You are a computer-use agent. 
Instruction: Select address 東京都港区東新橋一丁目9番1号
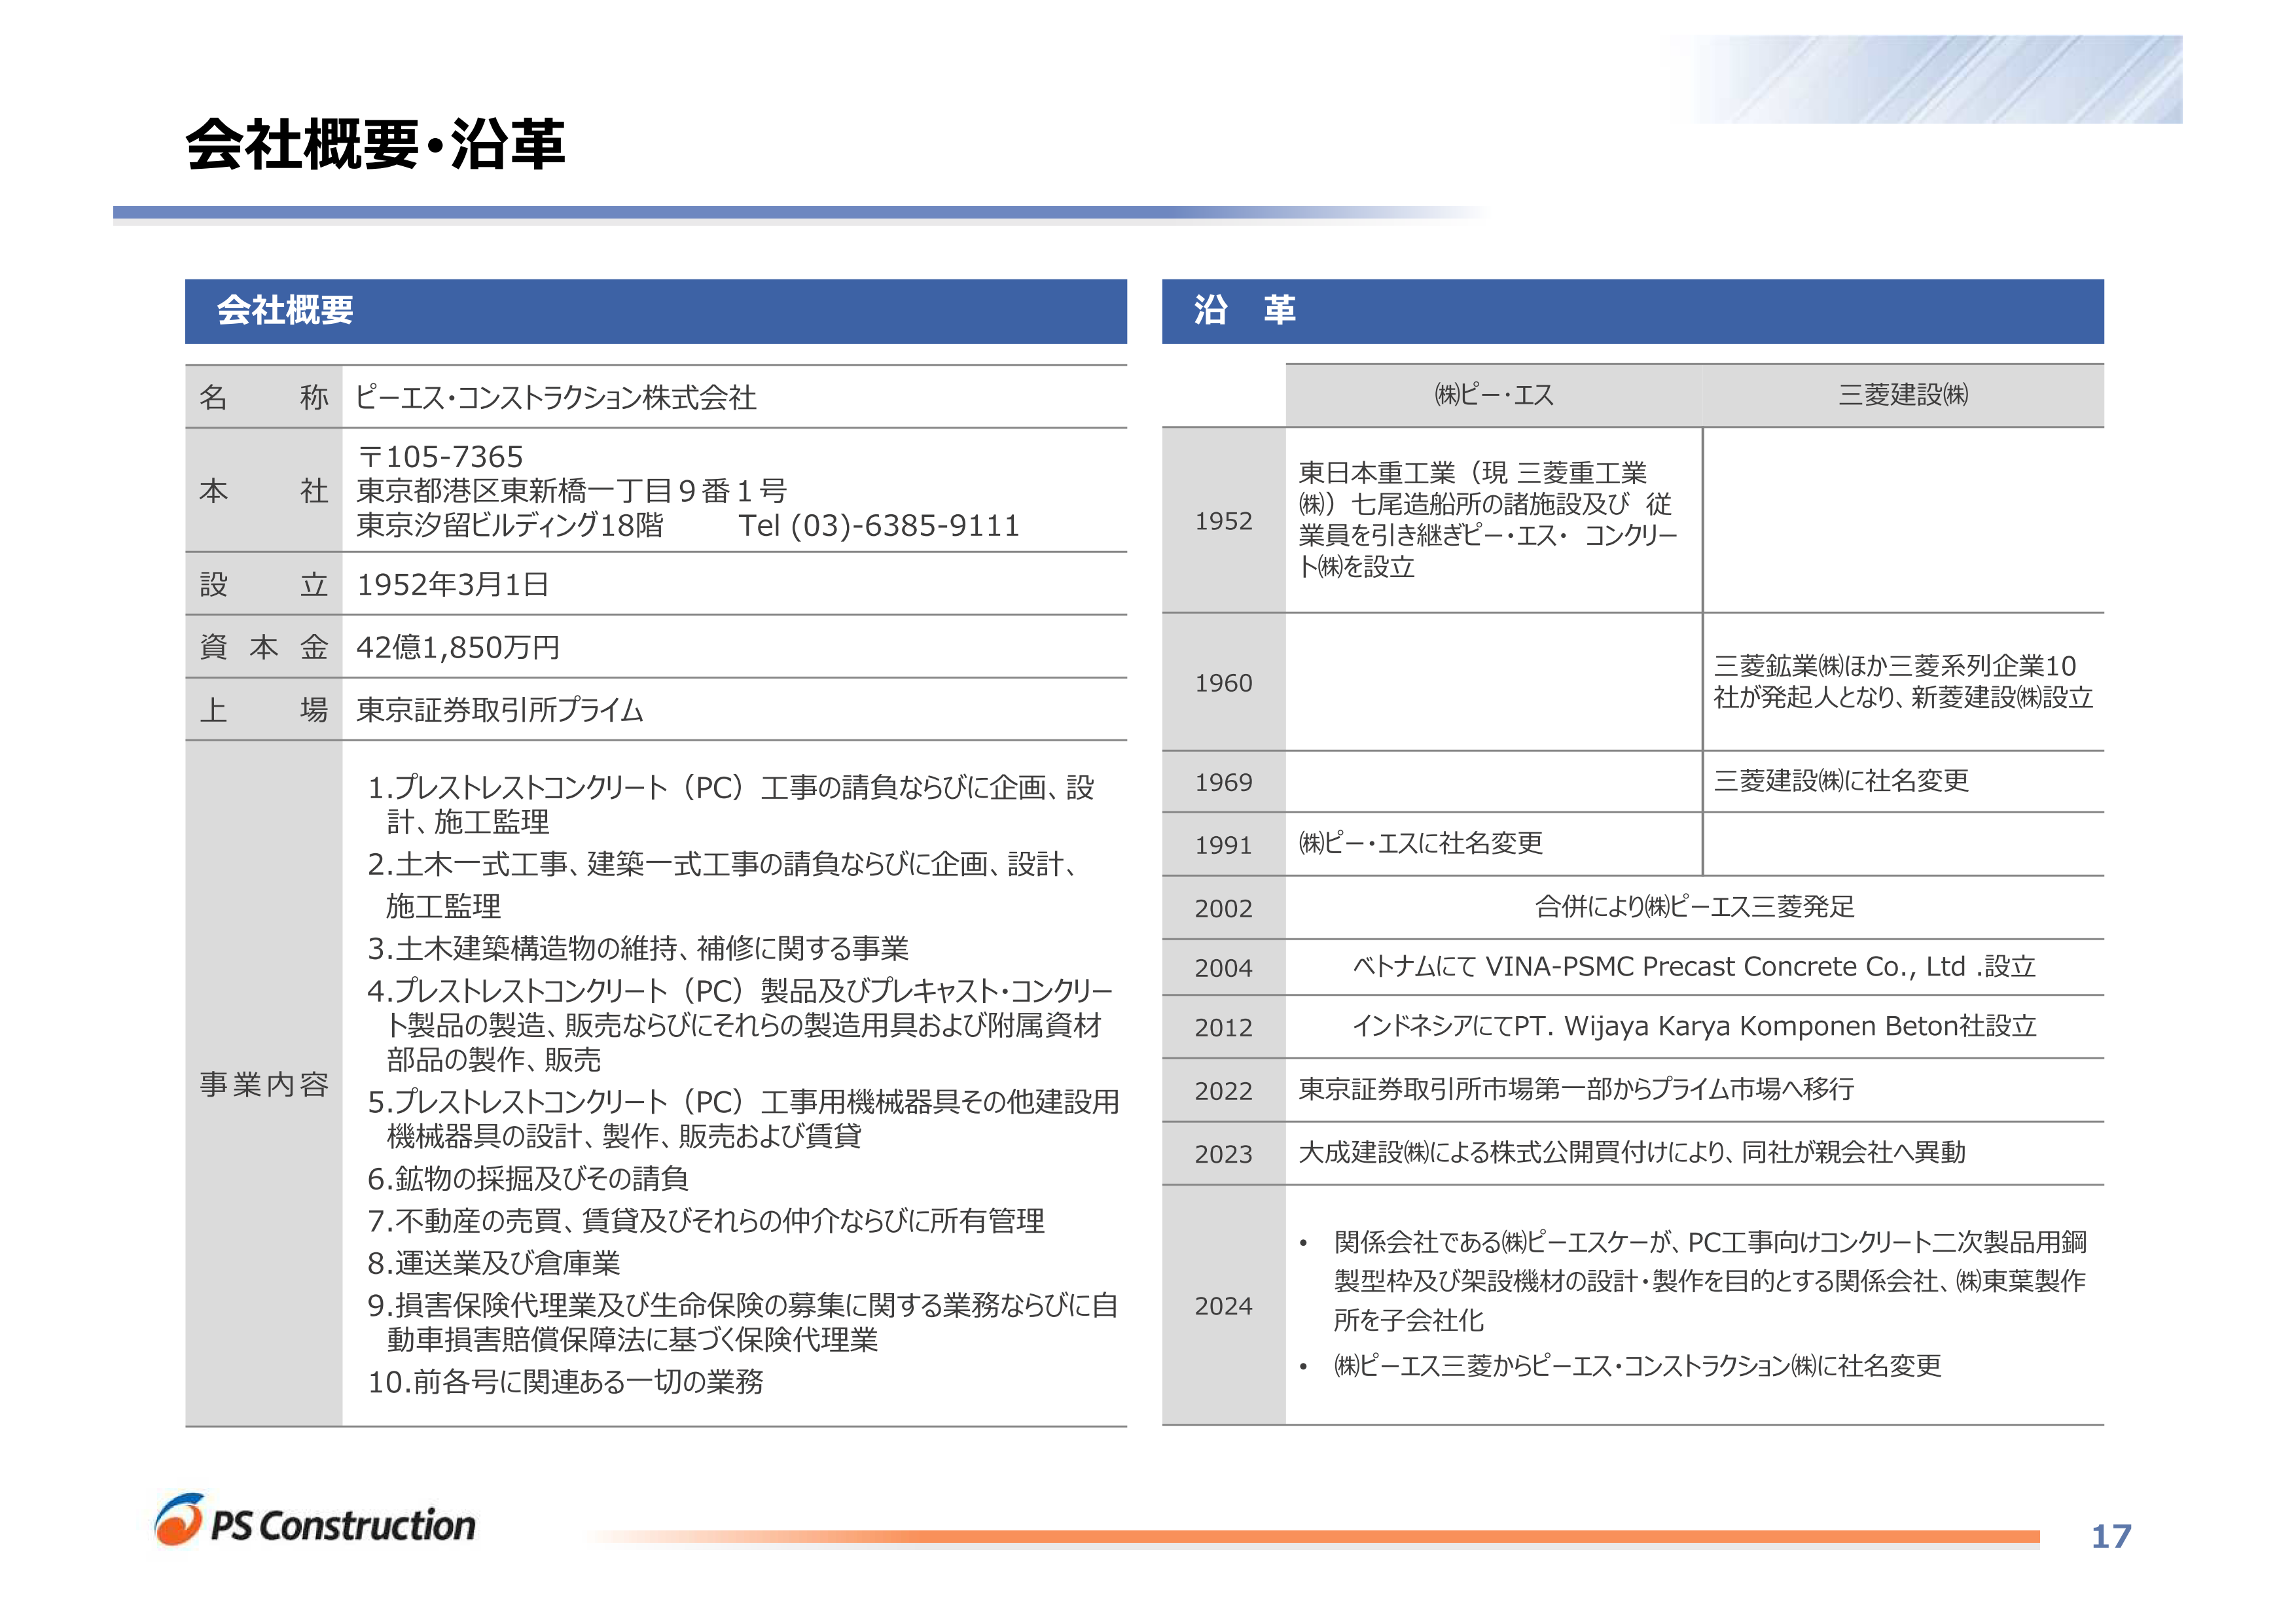(x=572, y=491)
